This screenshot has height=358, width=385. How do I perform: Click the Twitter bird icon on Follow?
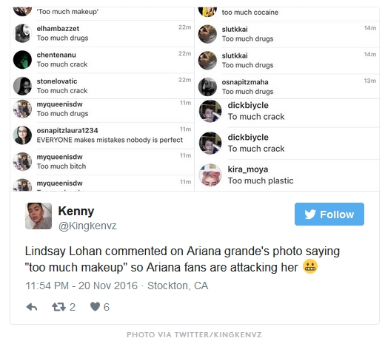click(310, 215)
